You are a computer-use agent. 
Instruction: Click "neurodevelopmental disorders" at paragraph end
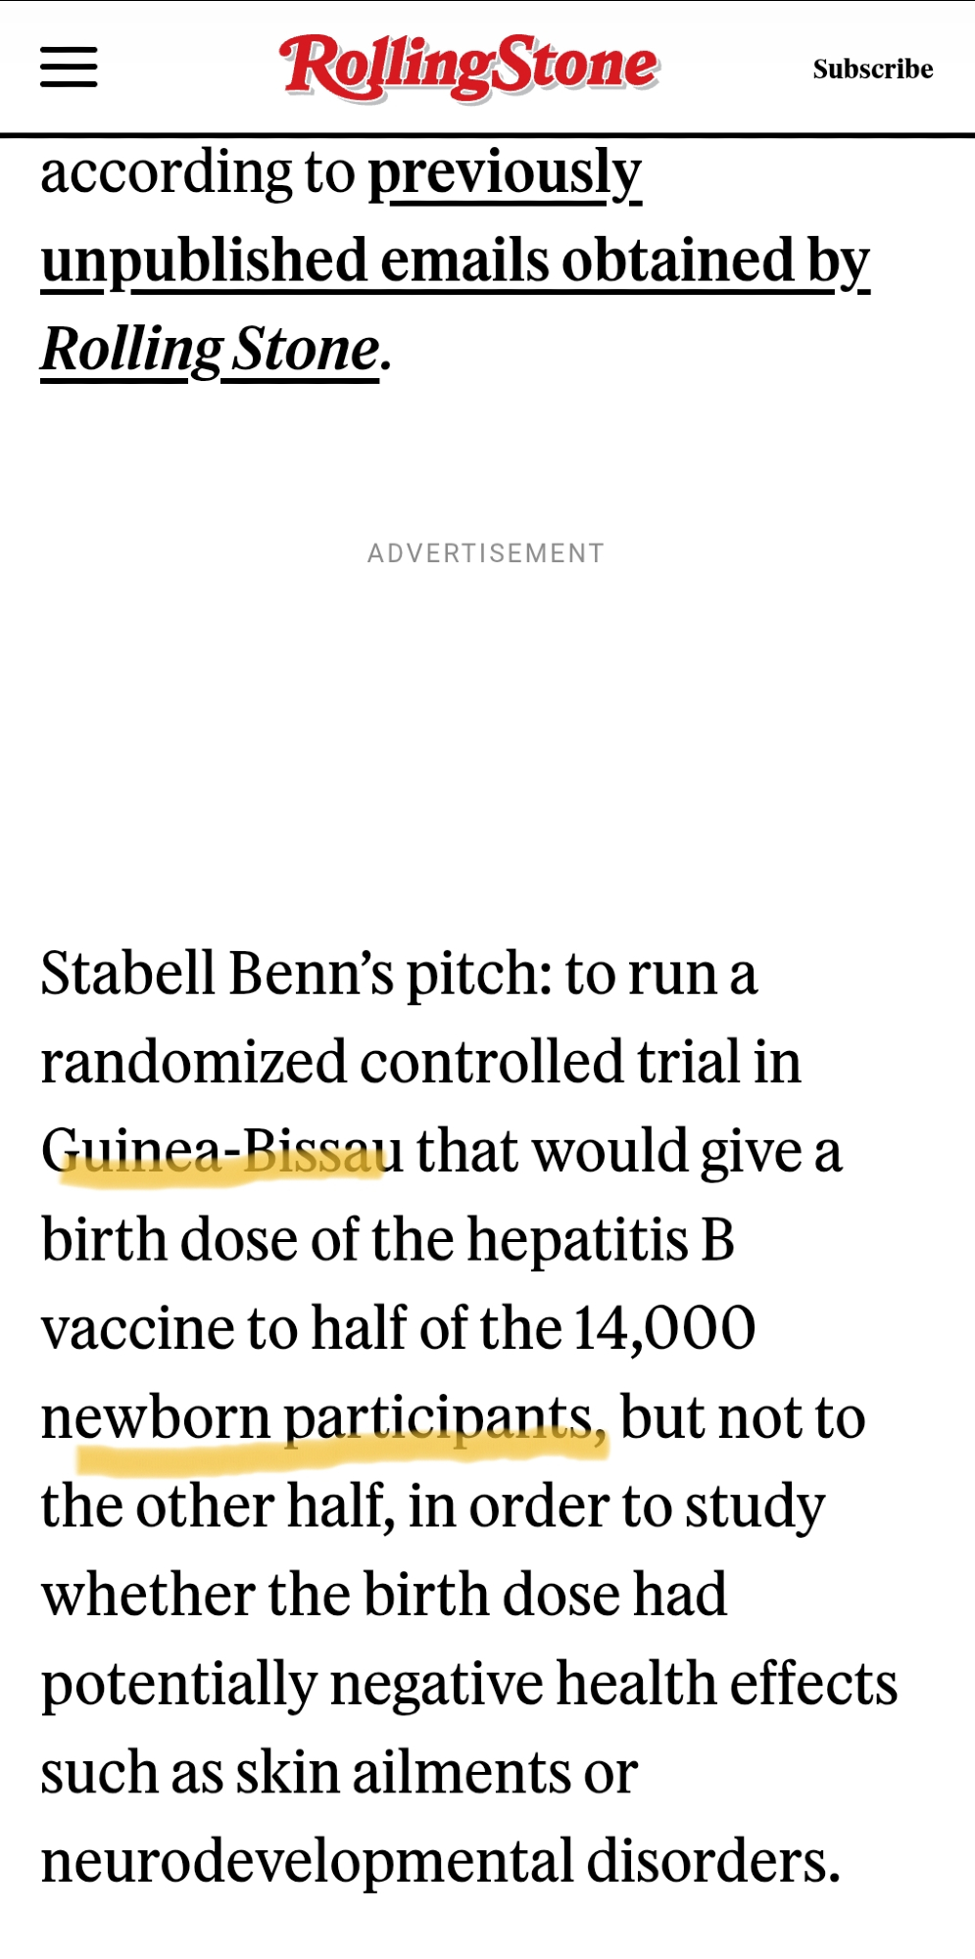440,1862
